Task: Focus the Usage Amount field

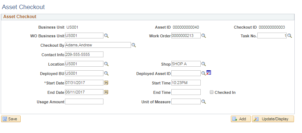Action: (x=84, y=101)
